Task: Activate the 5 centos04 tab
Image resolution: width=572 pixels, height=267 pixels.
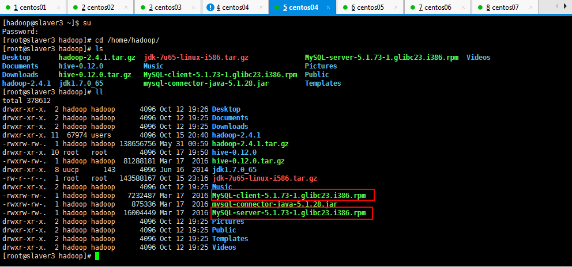Action: (x=302, y=7)
